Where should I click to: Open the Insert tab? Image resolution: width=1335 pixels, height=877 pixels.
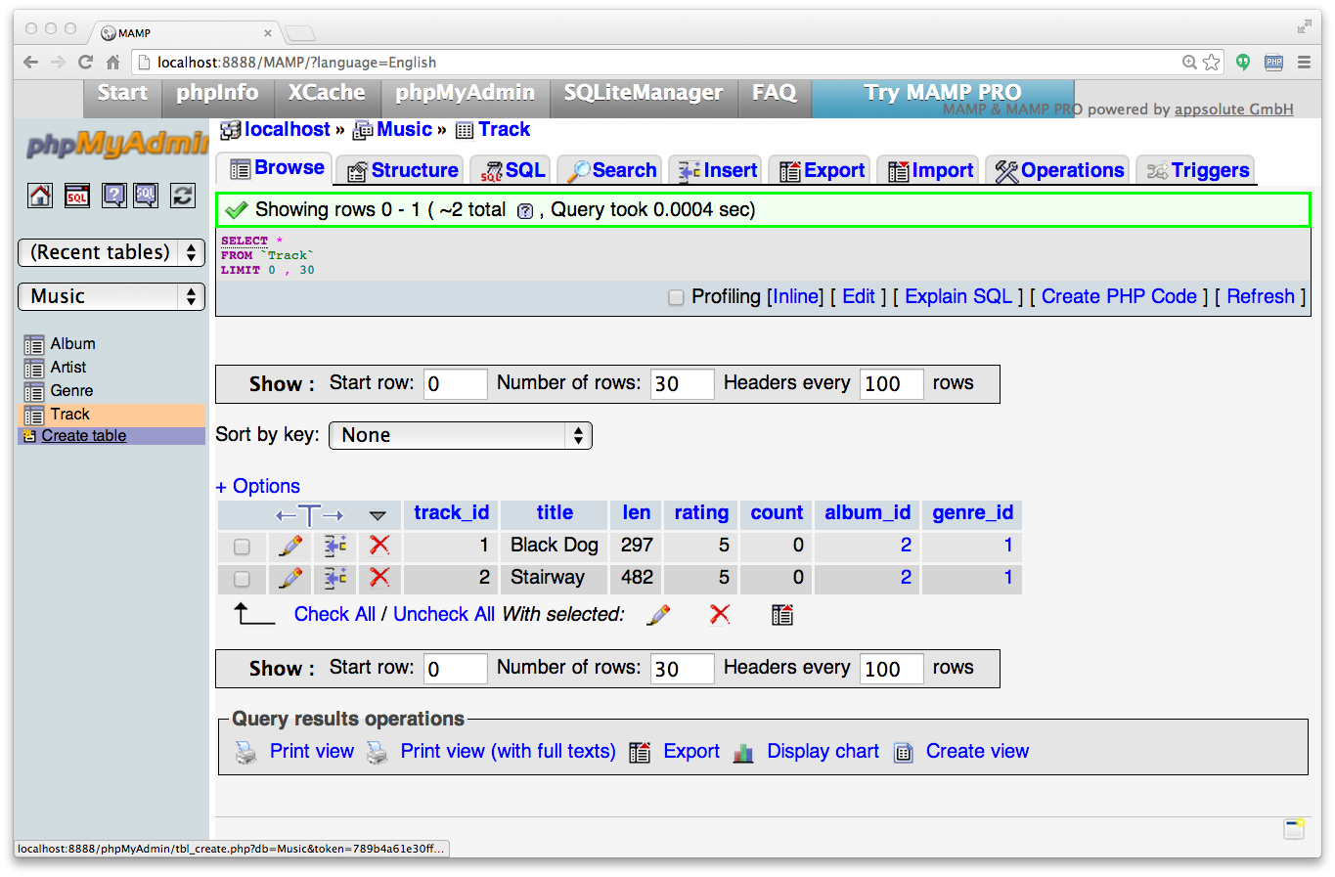coord(716,170)
